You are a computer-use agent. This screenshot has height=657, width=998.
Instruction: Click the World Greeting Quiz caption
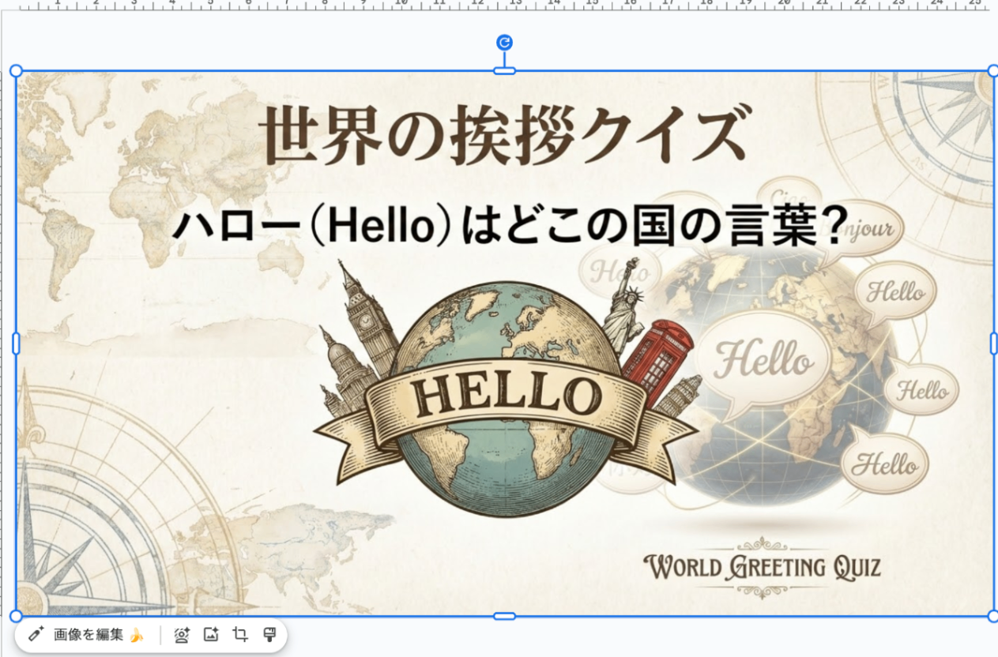762,567
